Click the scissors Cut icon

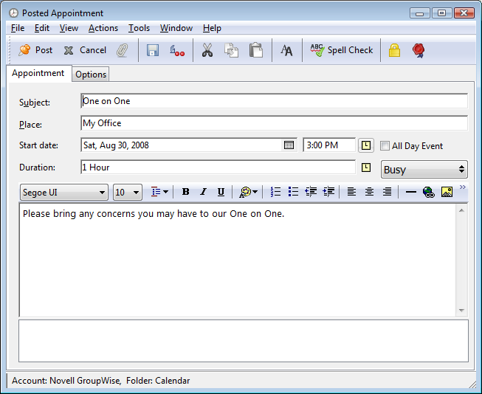[x=207, y=50]
